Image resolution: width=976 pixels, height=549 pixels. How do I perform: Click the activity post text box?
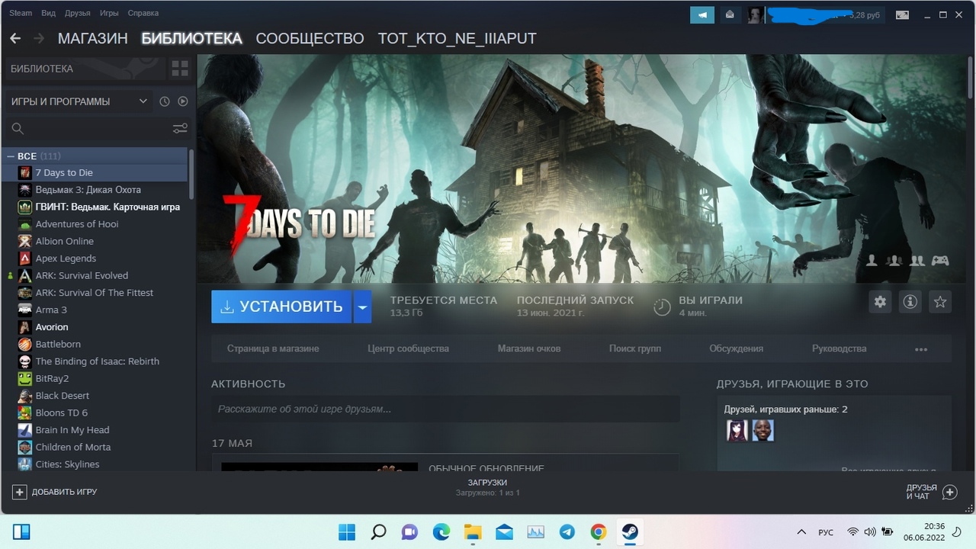click(445, 409)
